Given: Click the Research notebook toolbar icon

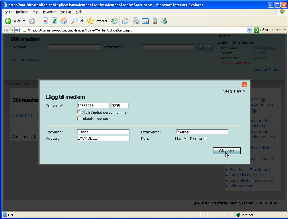Looking at the screenshot, I should click(x=155, y=21).
